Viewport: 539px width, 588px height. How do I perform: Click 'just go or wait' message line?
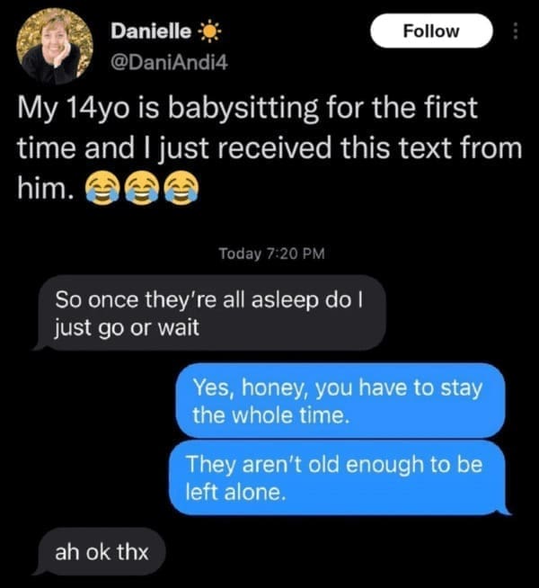coord(127,328)
